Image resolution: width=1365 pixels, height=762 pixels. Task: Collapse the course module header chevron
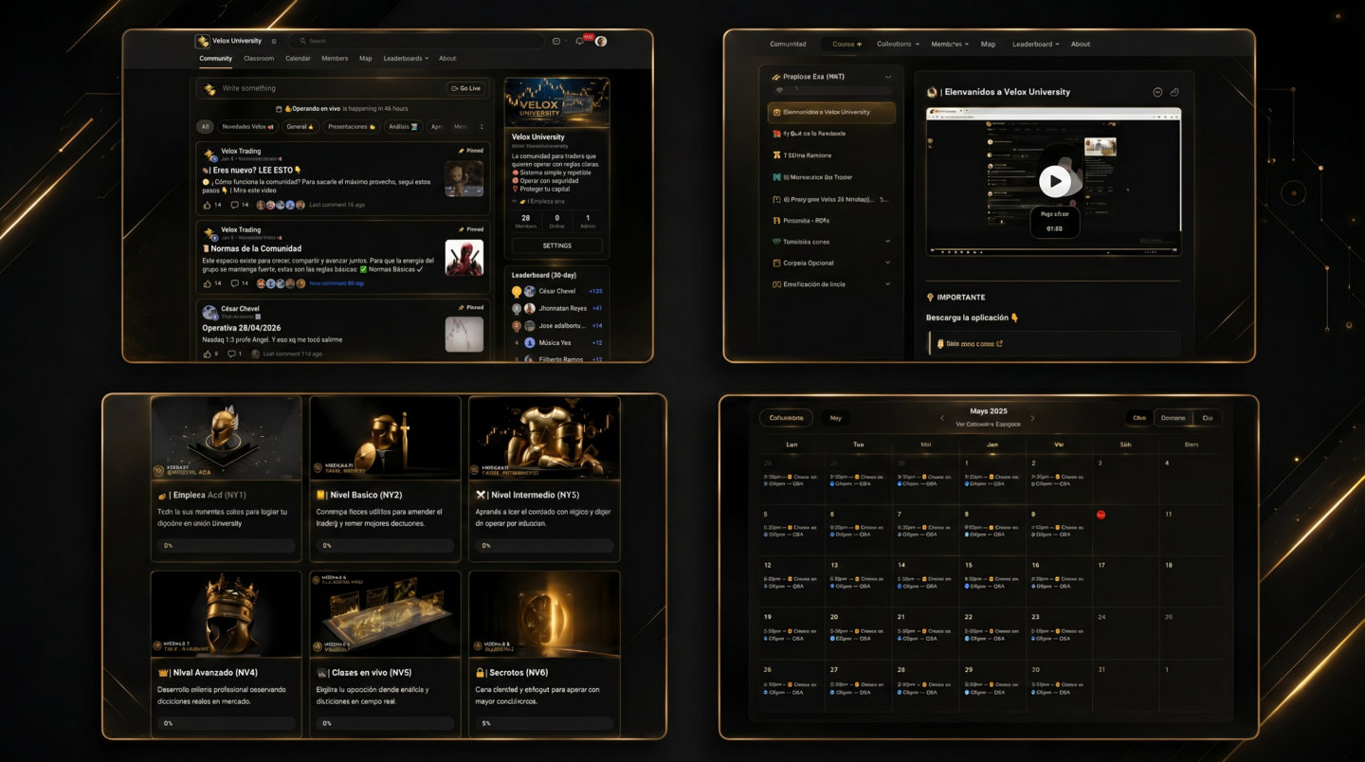click(887, 77)
